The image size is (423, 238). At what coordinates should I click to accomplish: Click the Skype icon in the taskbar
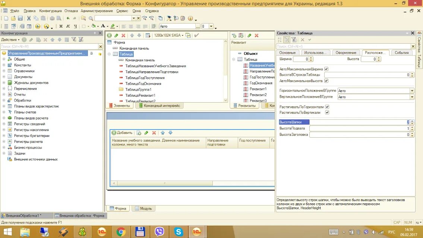[x=178, y=232]
